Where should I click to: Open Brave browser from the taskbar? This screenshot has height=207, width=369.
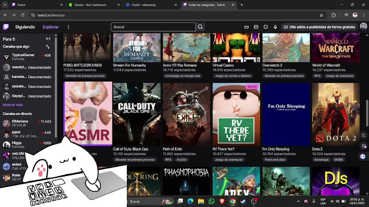222,202
